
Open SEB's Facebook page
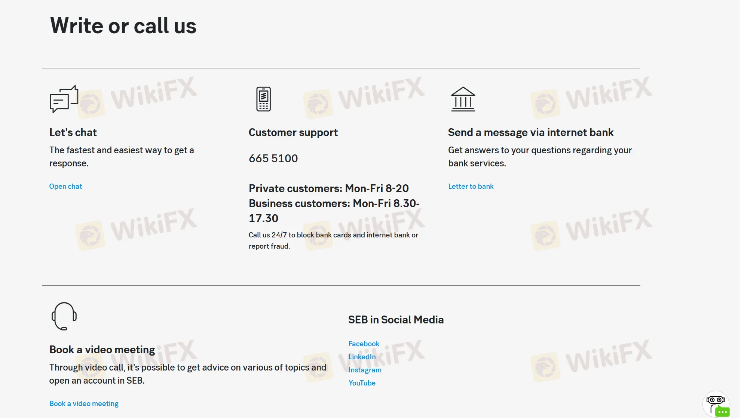pyautogui.click(x=364, y=344)
